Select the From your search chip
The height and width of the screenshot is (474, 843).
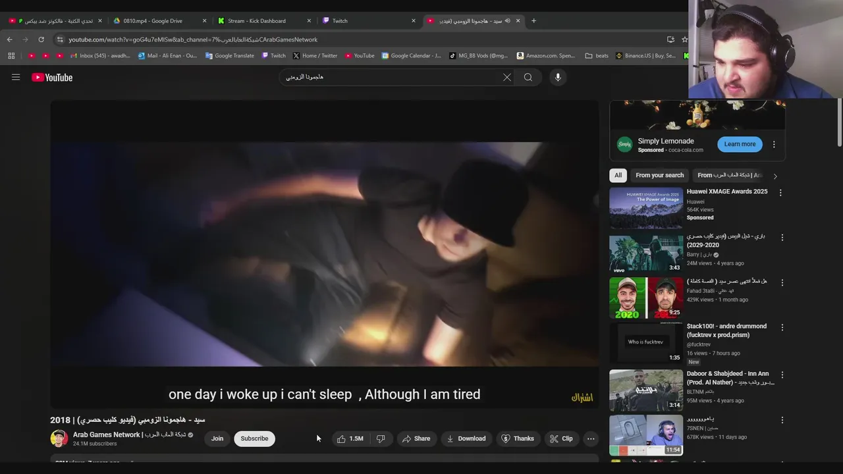click(659, 175)
